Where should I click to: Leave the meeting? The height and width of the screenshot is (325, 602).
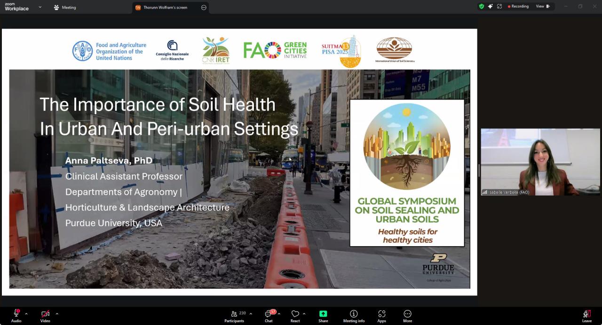(x=586, y=315)
